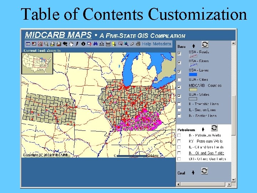257x193 pixels.
Task: Enable IL - Section Lines layer
Action: pos(179,110)
